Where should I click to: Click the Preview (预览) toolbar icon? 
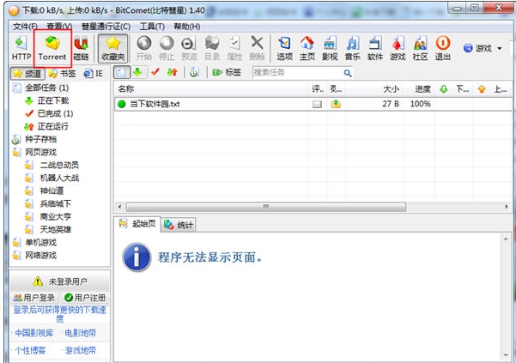(189, 48)
